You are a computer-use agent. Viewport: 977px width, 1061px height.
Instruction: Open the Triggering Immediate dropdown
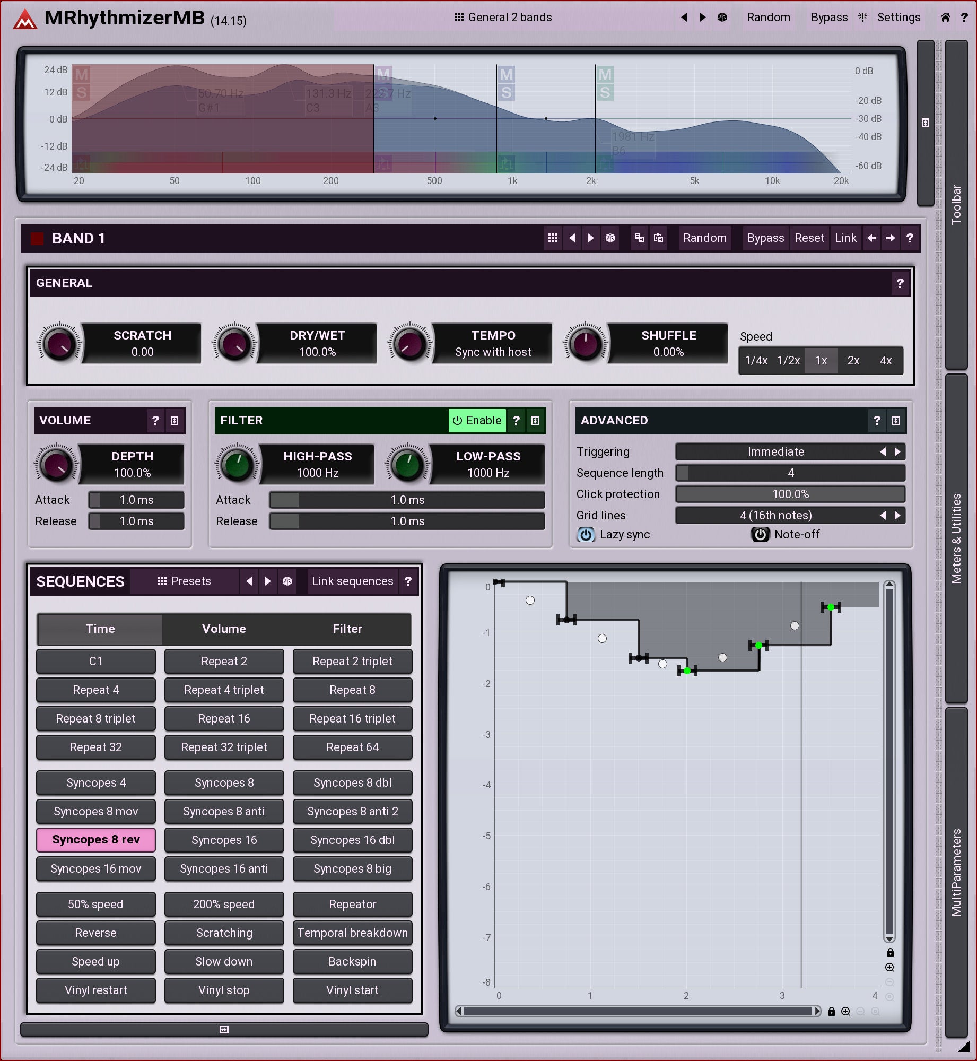775,451
